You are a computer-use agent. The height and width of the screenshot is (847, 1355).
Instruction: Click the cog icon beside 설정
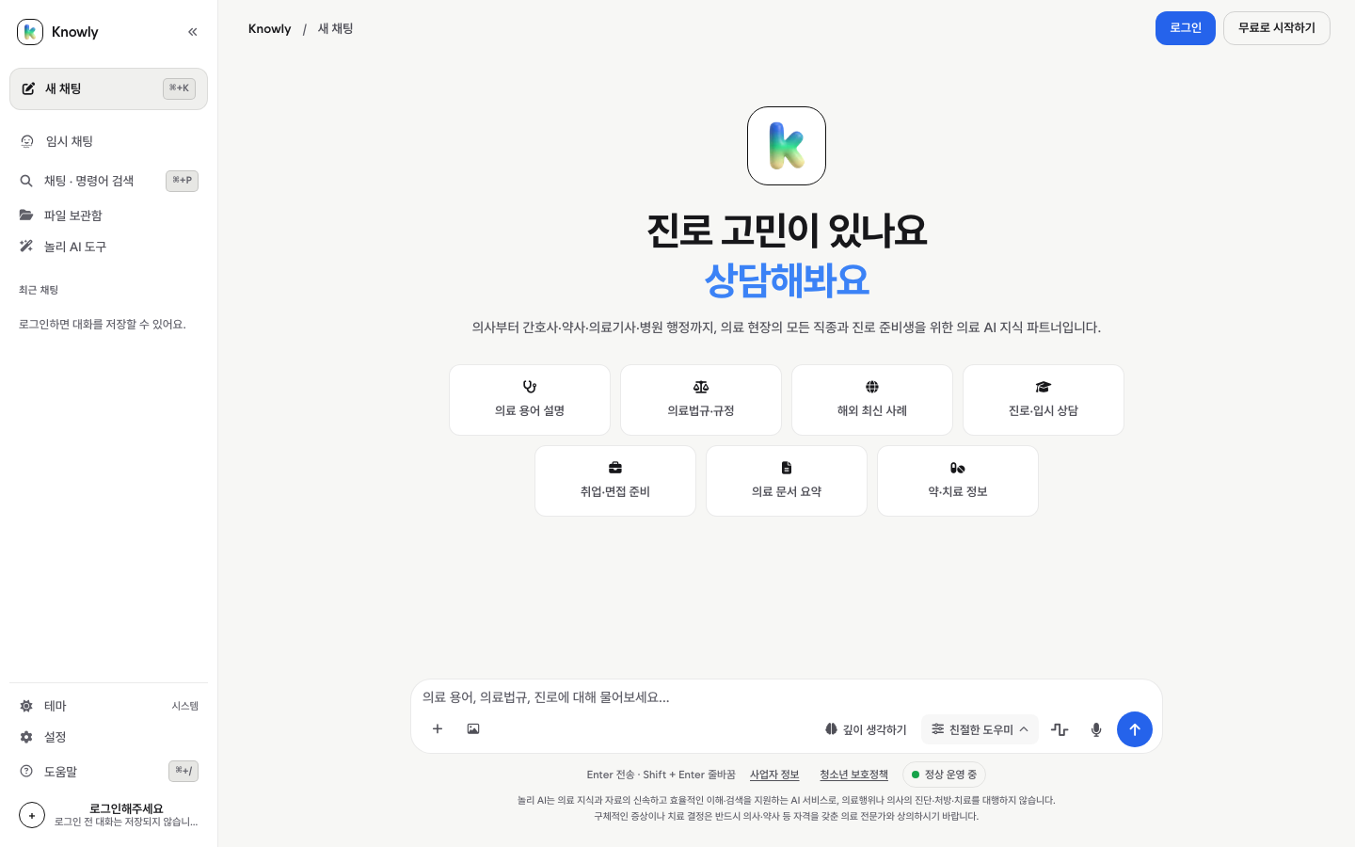pos(26,737)
